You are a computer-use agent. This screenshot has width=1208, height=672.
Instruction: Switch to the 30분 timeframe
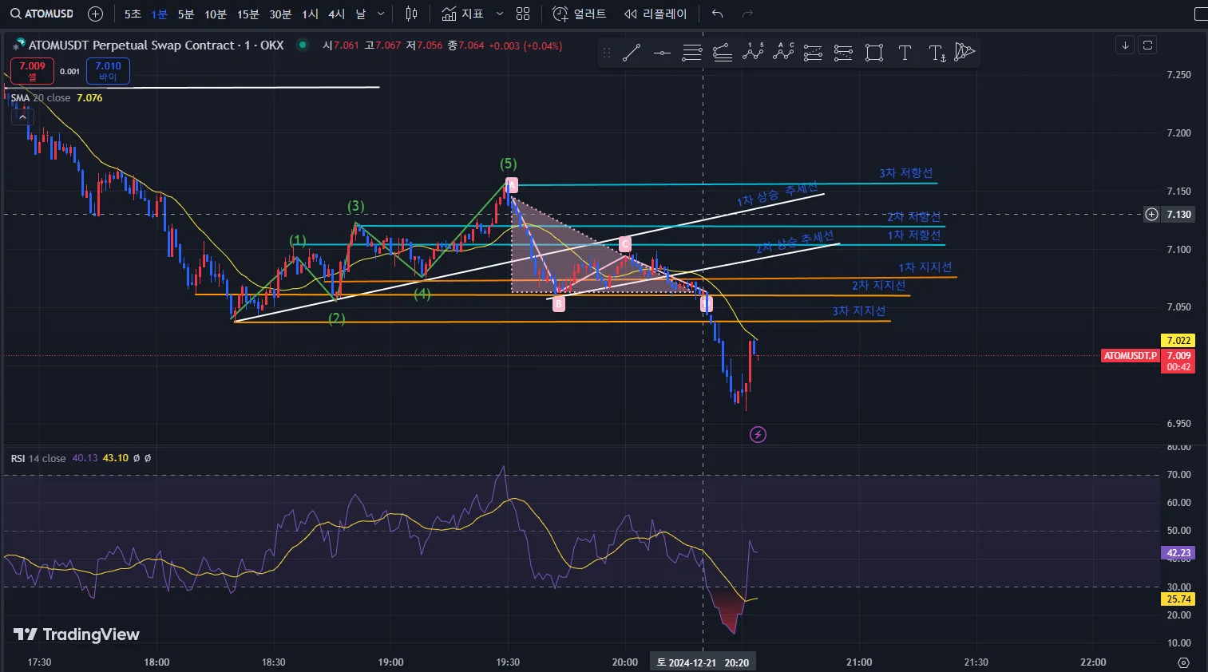(x=281, y=14)
